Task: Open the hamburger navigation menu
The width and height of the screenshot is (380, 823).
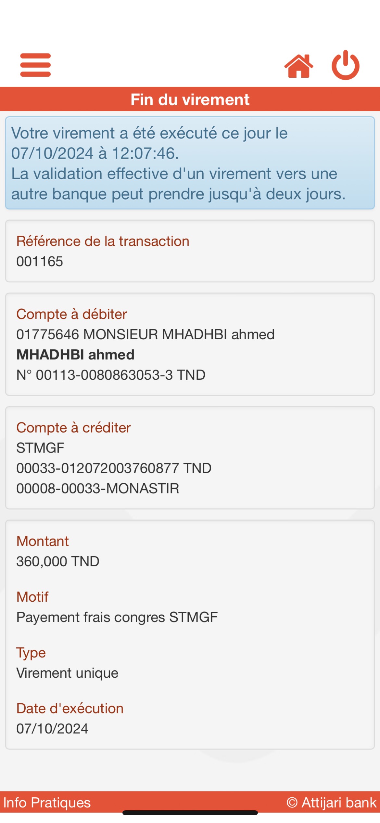Action: [x=35, y=65]
